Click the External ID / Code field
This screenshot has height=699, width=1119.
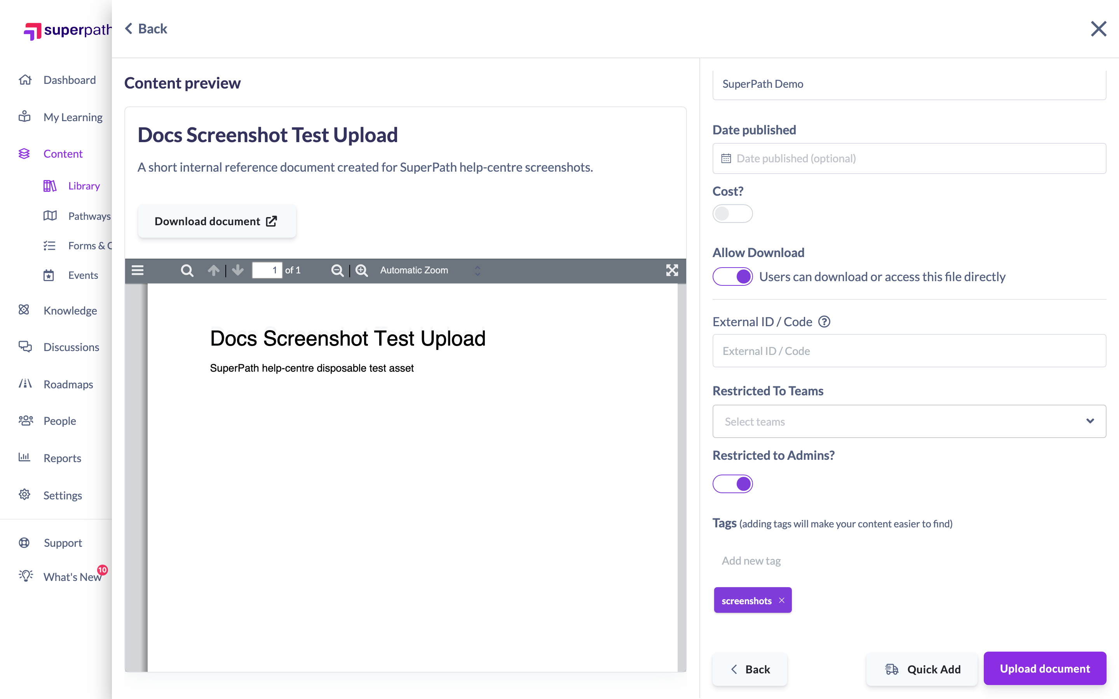pyautogui.click(x=909, y=351)
